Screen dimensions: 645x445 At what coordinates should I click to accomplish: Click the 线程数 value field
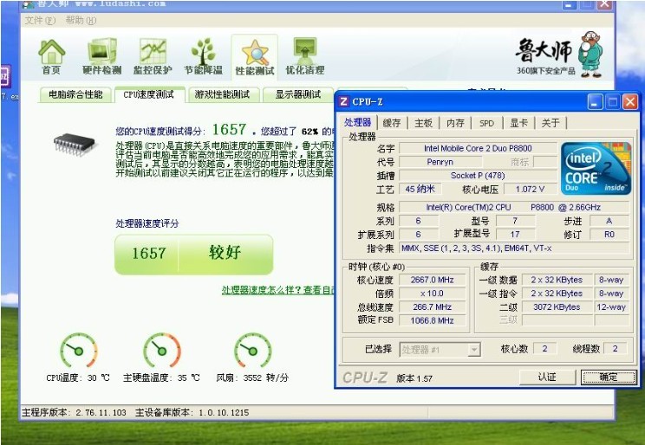click(x=615, y=349)
